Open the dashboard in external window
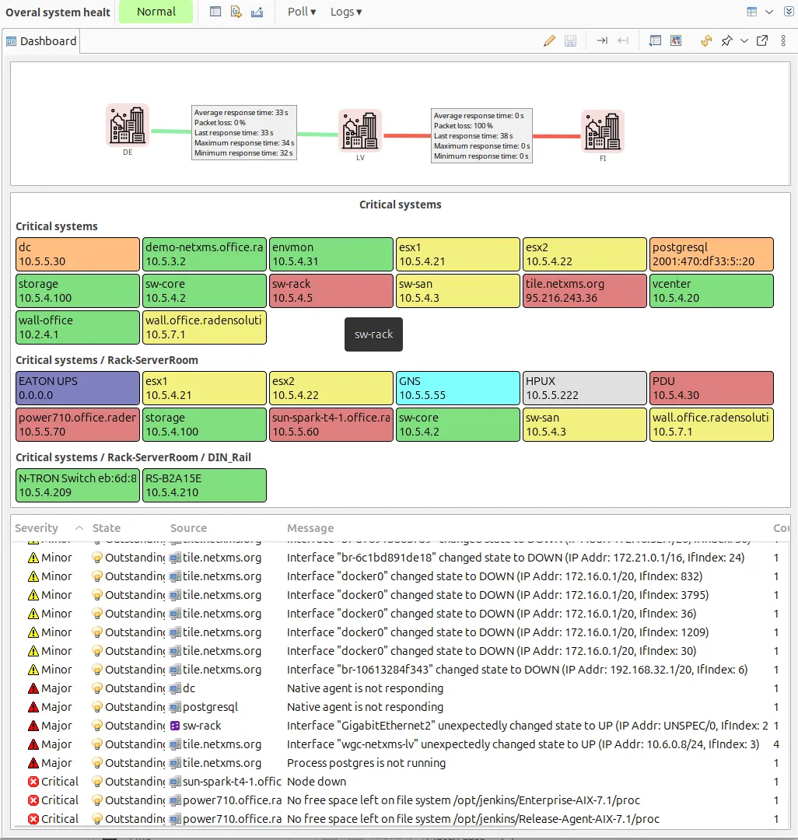798x840 pixels. click(761, 40)
